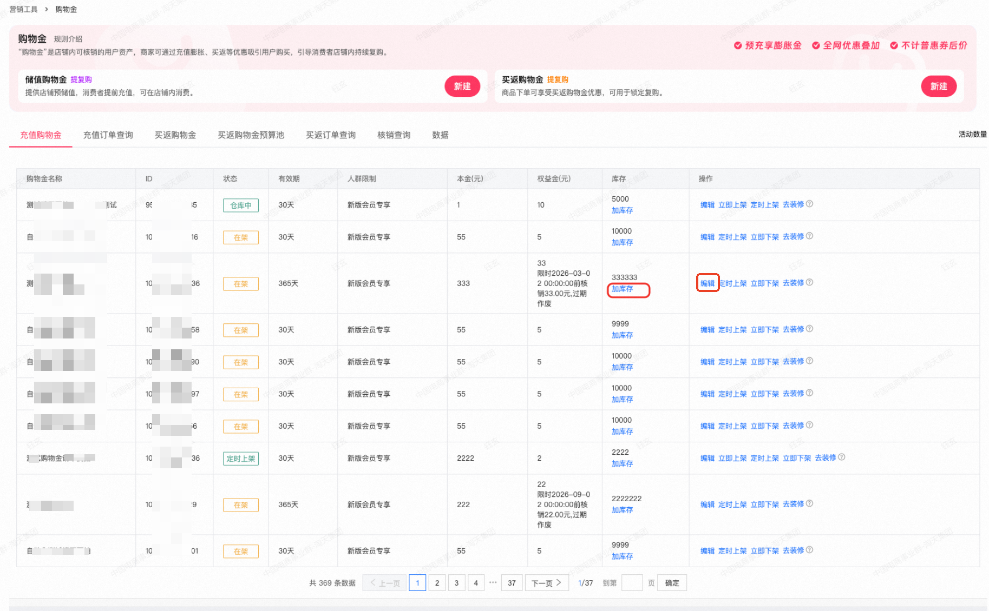This screenshot has width=989, height=611.
Task: Click pagination ellipsis between 4 and 37
Action: 493,582
